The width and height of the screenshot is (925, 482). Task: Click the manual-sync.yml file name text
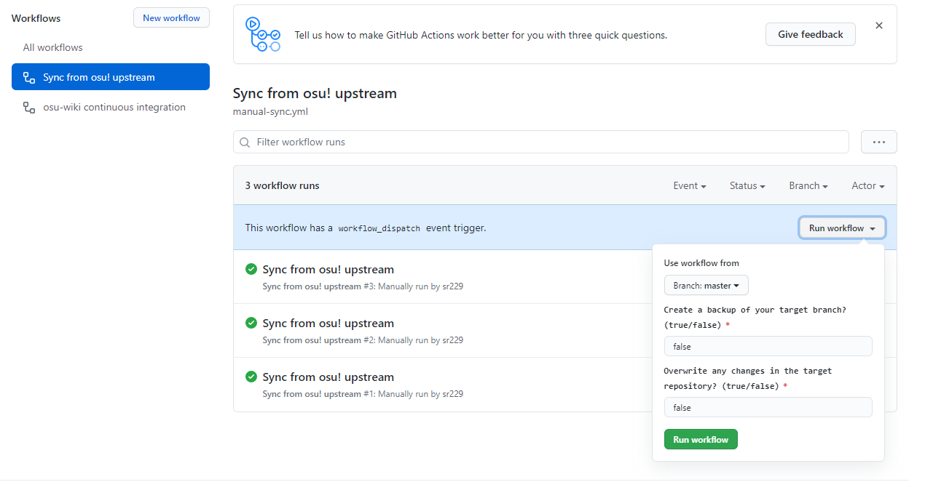point(270,112)
